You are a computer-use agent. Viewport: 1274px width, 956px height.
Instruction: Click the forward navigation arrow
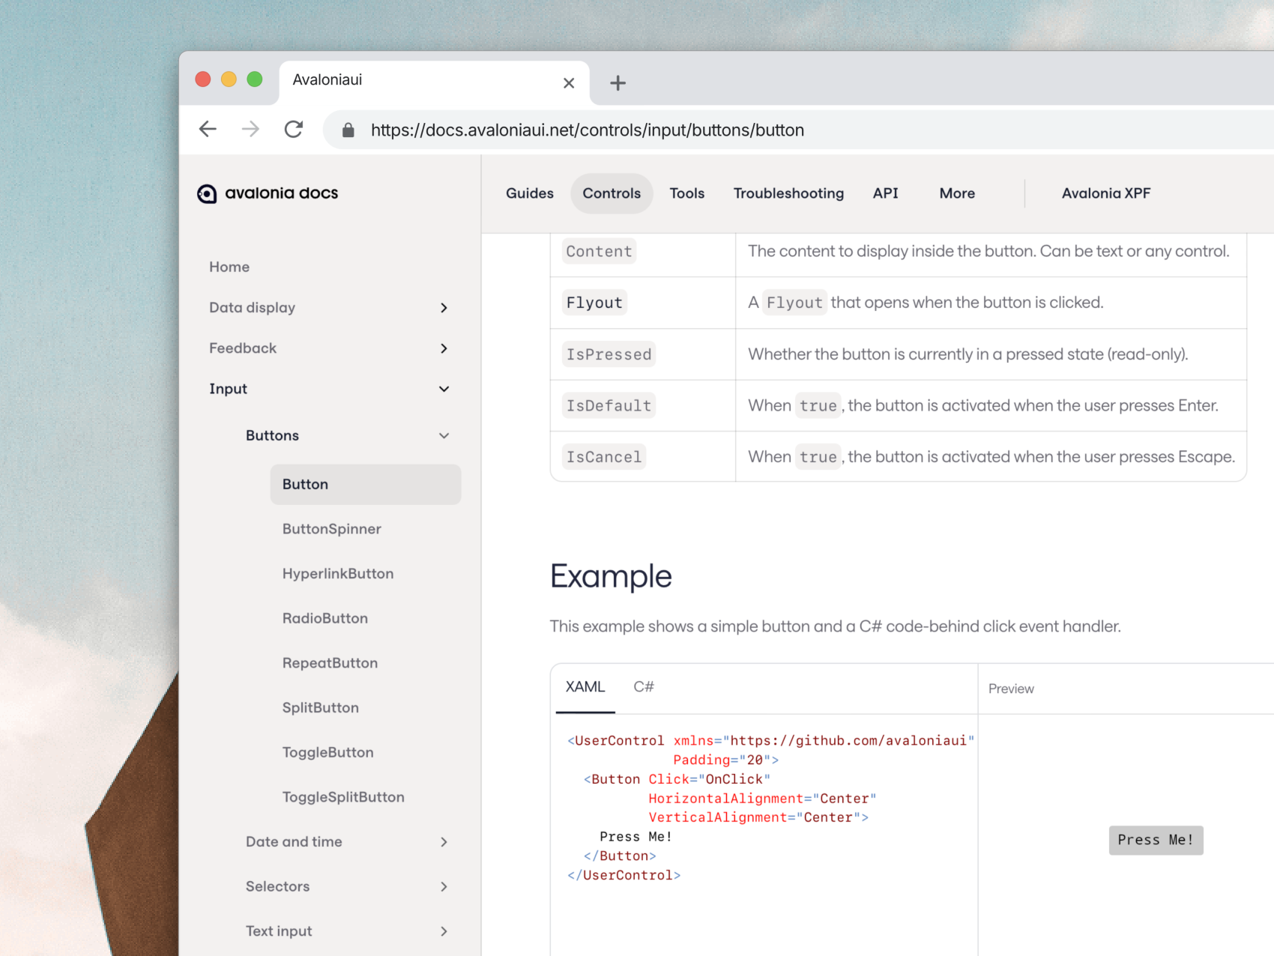[x=250, y=129]
